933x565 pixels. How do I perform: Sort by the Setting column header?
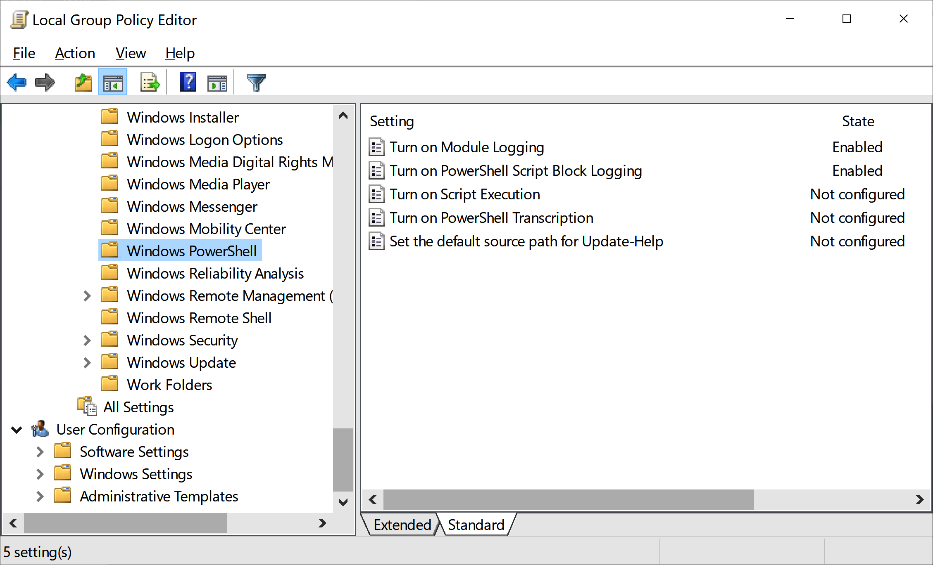(x=579, y=121)
